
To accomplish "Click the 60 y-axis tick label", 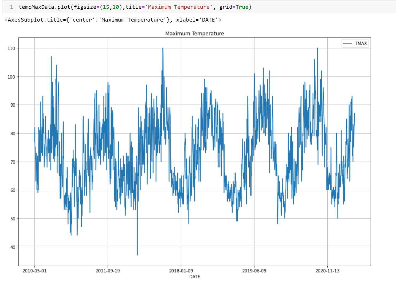I will 13,190.
